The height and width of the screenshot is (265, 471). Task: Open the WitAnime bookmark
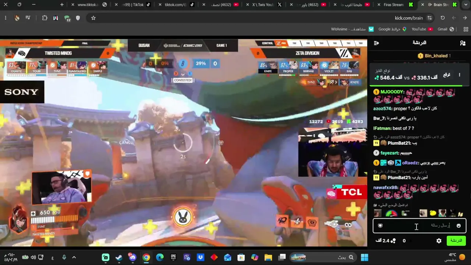pos(352,29)
